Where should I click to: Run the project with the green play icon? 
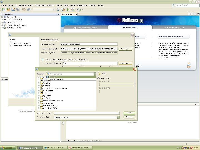click(68, 10)
